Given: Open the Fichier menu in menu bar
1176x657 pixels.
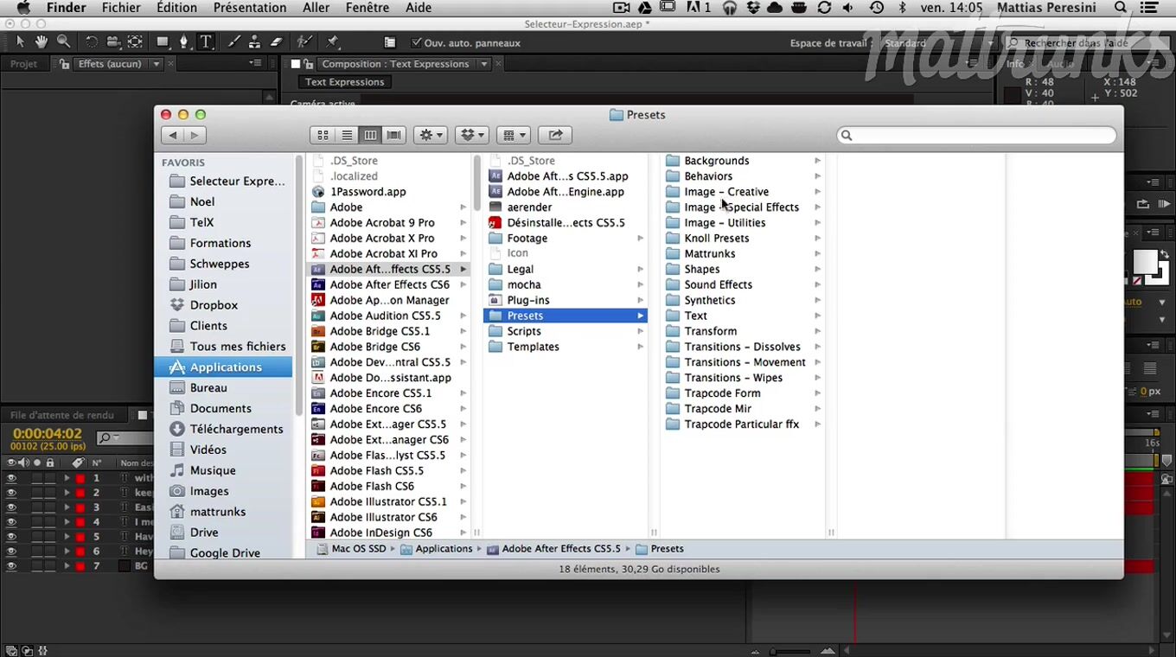Looking at the screenshot, I should (121, 8).
